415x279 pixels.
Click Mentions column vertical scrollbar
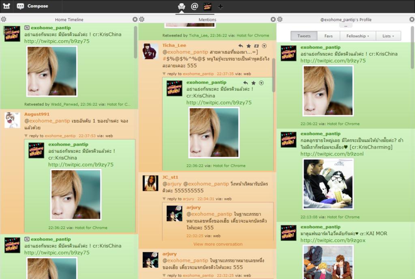coord(274,75)
